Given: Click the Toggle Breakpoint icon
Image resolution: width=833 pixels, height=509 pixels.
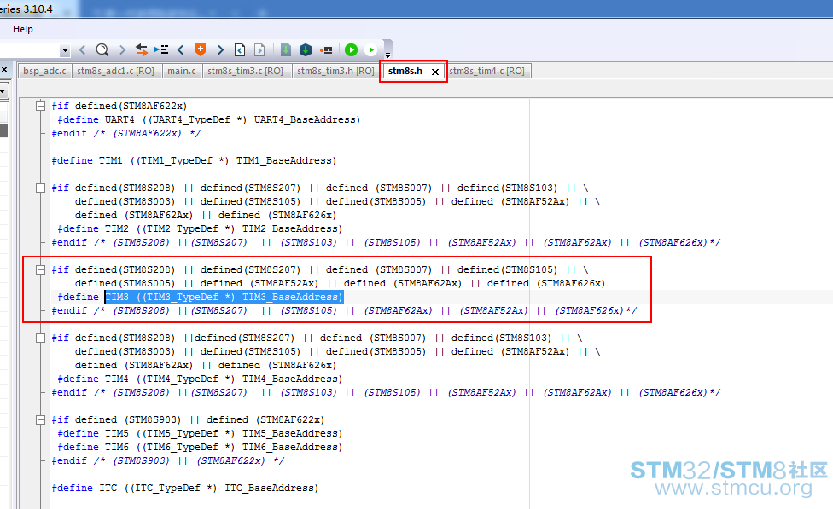Looking at the screenshot, I should pos(326,50).
